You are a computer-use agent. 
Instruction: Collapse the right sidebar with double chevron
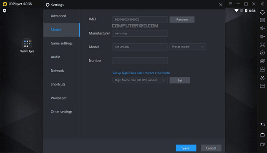point(262,4)
